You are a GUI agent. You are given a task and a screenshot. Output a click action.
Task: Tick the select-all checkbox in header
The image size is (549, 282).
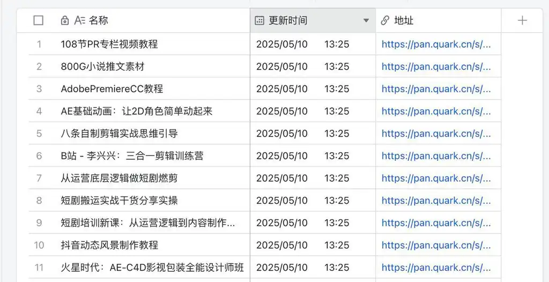point(38,21)
